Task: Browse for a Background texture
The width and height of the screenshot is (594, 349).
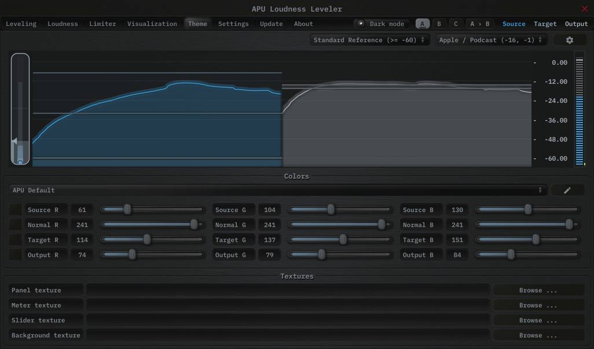Action: pyautogui.click(x=538, y=335)
